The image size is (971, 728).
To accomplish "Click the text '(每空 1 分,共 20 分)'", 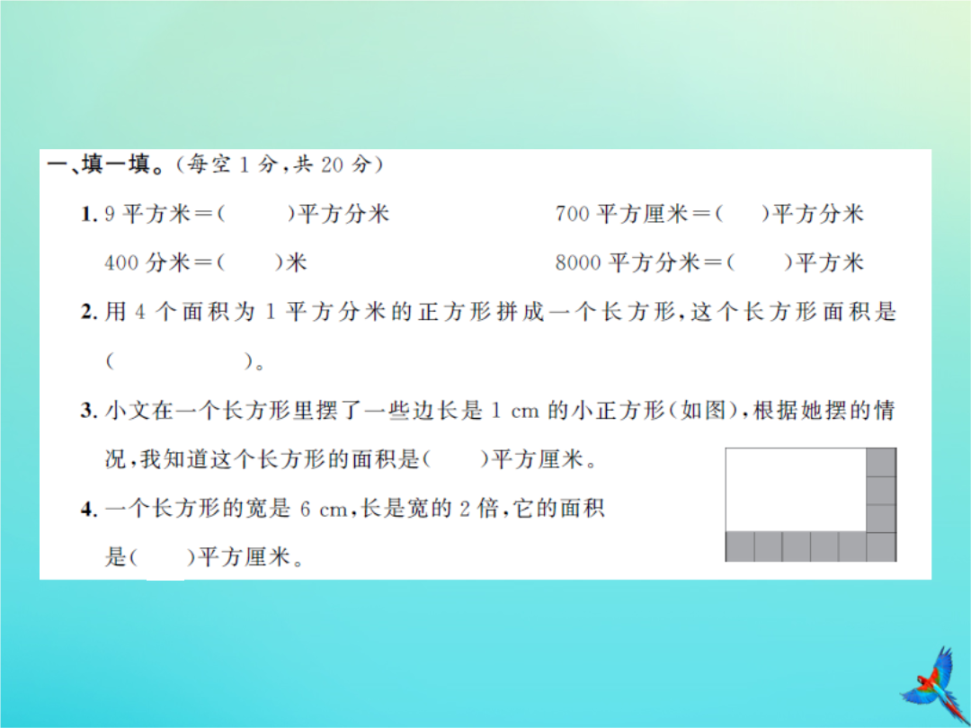I will coord(281,164).
